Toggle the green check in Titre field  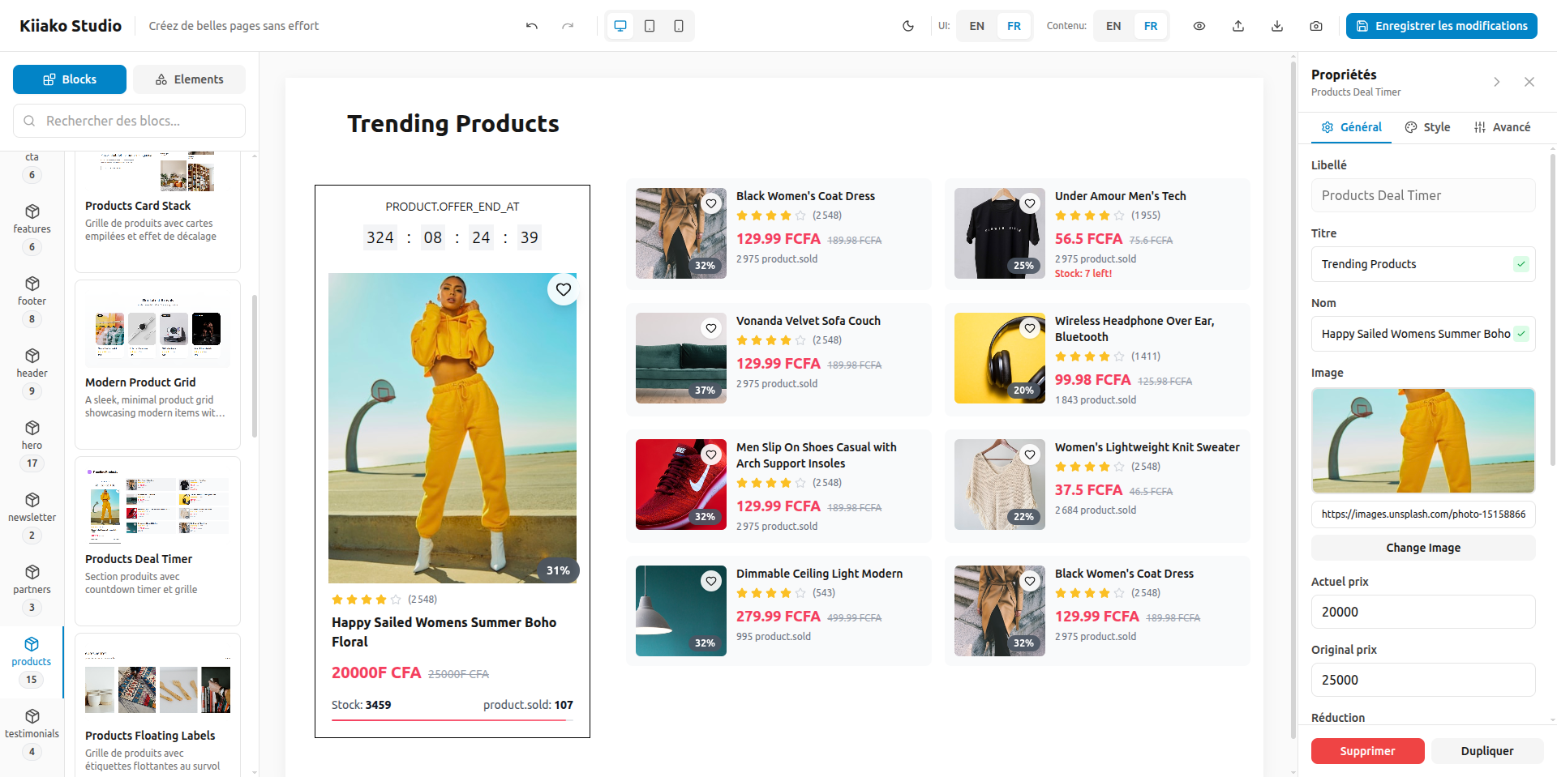click(1521, 264)
